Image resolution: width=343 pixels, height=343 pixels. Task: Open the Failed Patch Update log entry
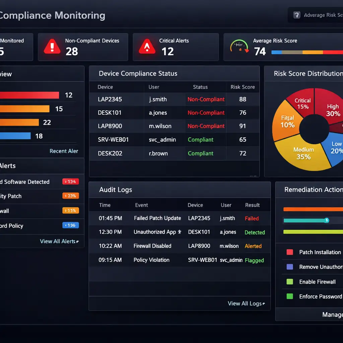tap(157, 218)
